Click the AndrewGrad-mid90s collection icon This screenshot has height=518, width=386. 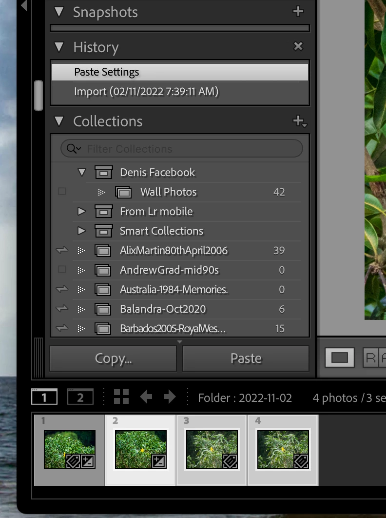103,270
